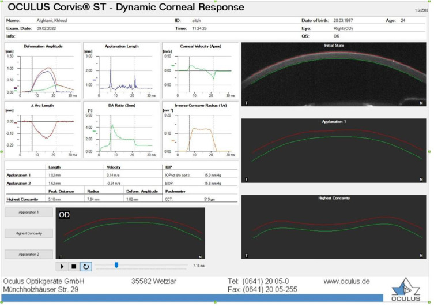Click patient name 'Alghtanii, Khloud'
The width and height of the screenshot is (434, 306).
click(x=52, y=21)
